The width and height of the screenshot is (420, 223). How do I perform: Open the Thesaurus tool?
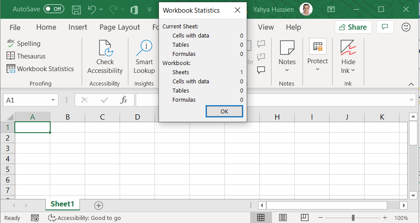pyautogui.click(x=26, y=56)
